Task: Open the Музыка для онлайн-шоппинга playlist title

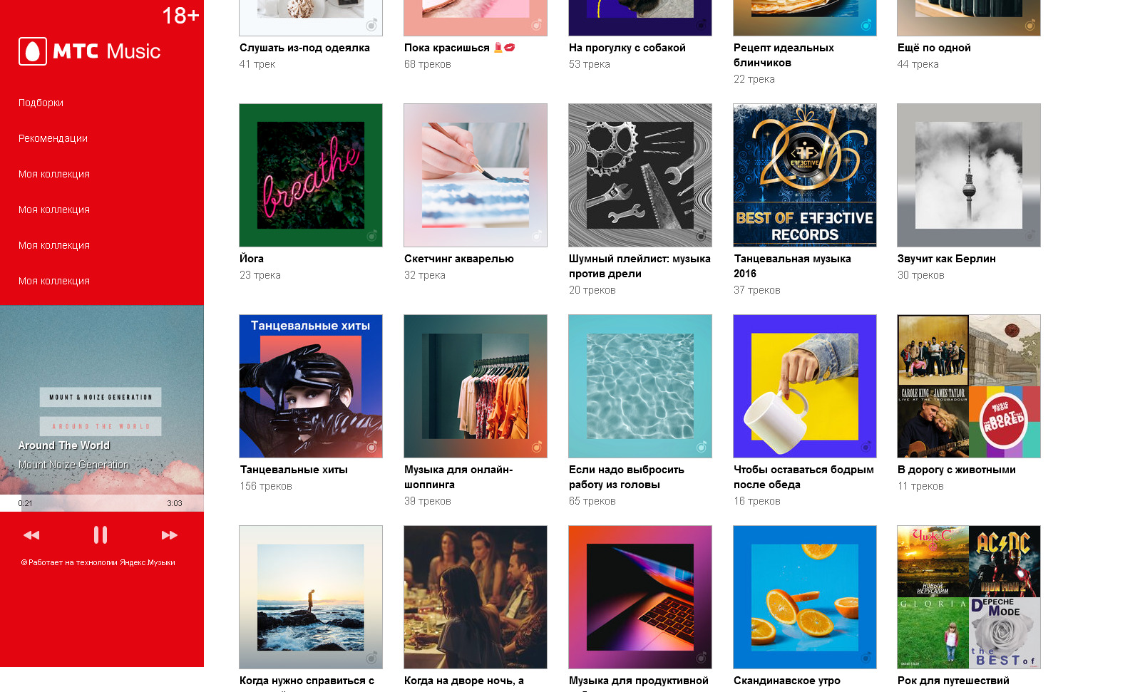Action: coord(458,477)
